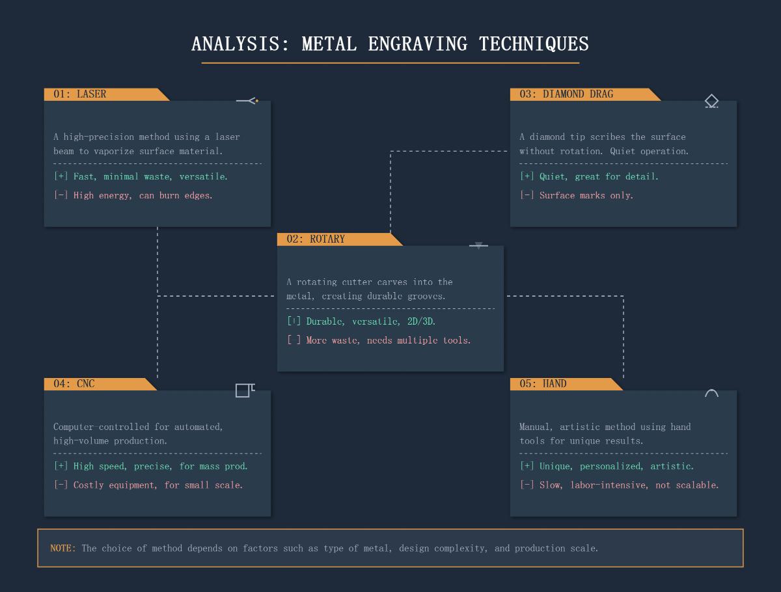
Task: Click the orange 'NOTE:' label in the footer box
Action: point(63,548)
